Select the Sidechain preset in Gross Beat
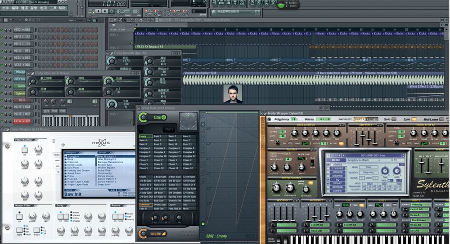The image size is (450, 244). coord(145,204)
